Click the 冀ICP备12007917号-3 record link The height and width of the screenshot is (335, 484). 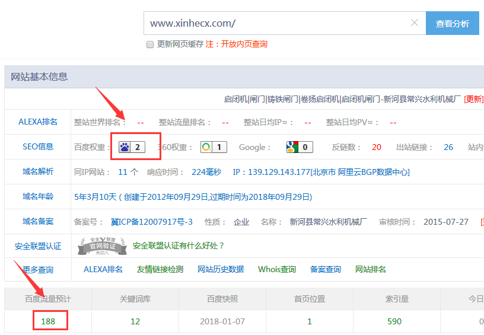tap(152, 222)
